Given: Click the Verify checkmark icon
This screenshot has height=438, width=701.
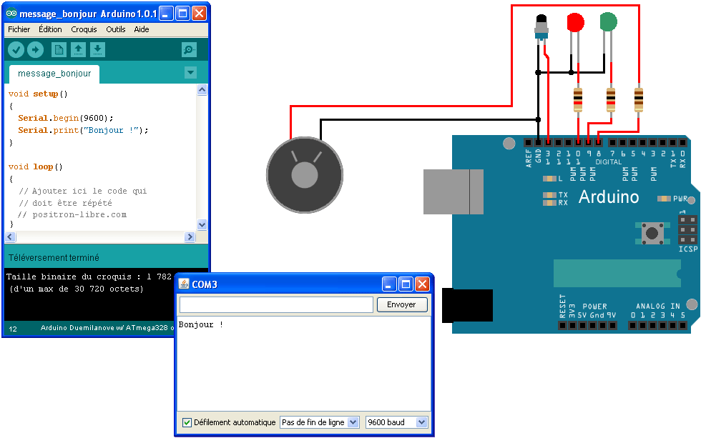Looking at the screenshot, I should pos(16,49).
